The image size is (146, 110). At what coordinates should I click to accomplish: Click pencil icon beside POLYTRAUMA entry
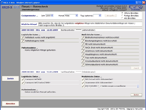pyautogui.click(x=83, y=86)
